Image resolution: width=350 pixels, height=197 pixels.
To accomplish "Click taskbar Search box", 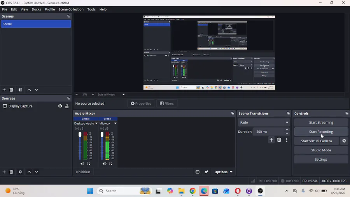I will tap(124, 191).
